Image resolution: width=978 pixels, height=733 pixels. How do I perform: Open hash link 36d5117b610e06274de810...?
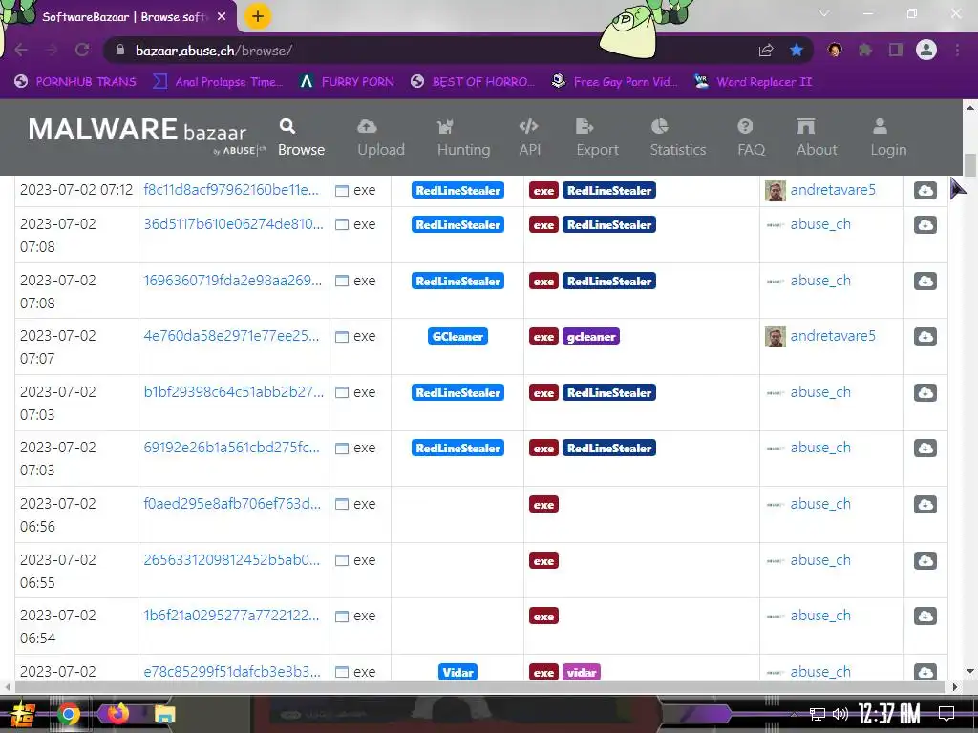point(233,223)
